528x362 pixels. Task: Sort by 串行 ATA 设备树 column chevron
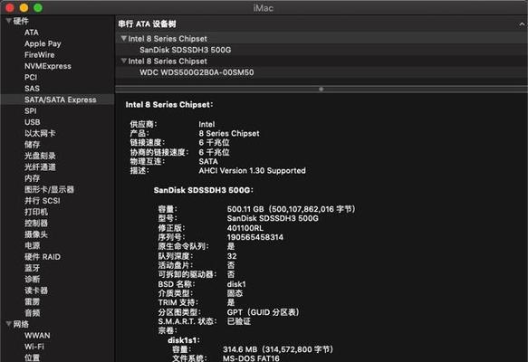click(x=522, y=24)
